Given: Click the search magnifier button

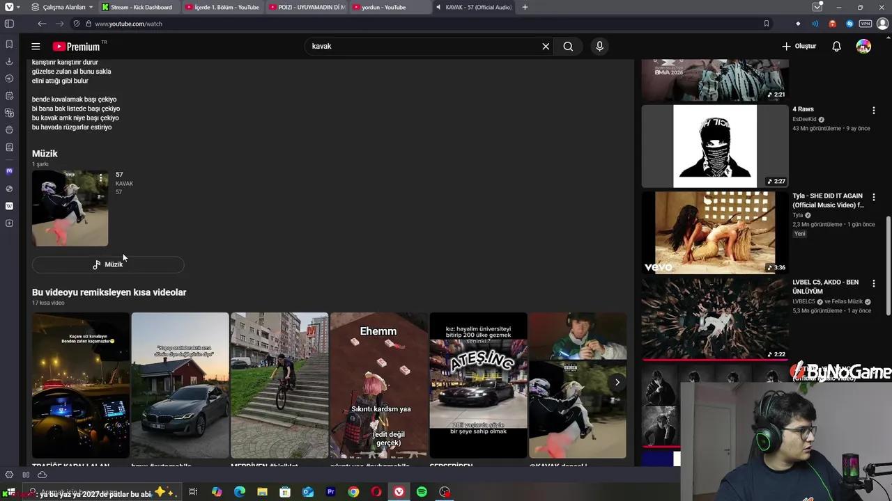Looking at the screenshot, I should point(568,46).
